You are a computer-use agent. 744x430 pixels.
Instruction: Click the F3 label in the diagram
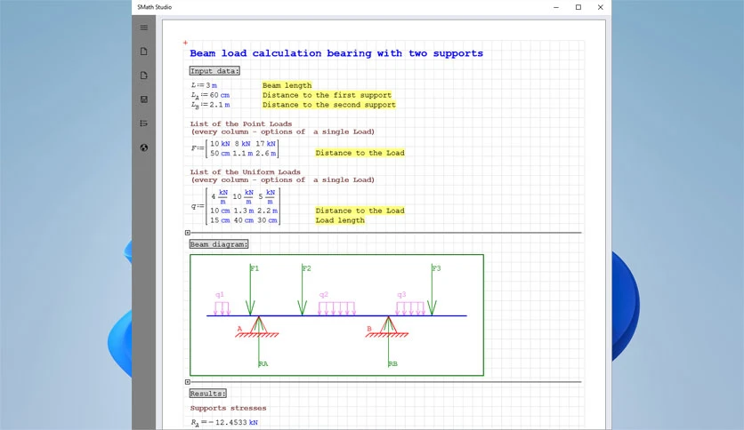tap(437, 268)
